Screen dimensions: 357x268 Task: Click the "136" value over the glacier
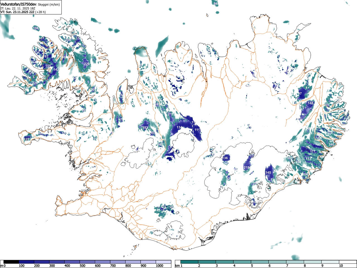coord(225,158)
